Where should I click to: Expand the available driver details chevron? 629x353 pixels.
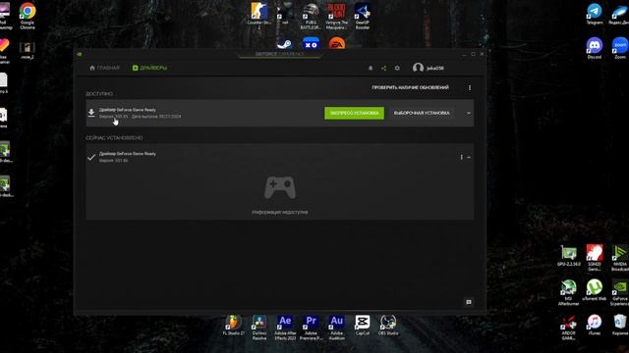click(x=469, y=114)
